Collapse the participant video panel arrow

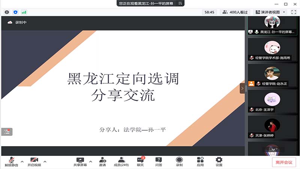(x=242, y=88)
